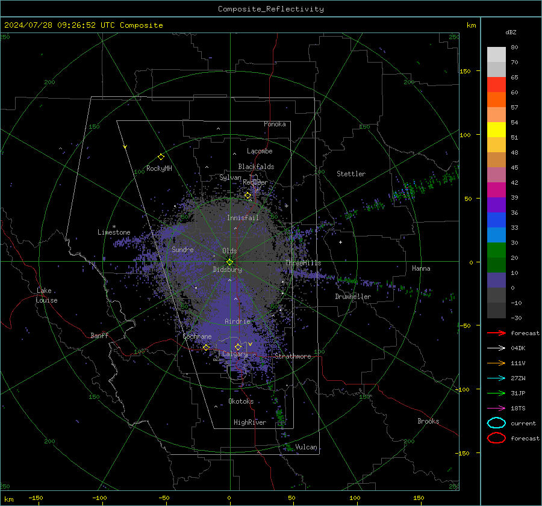
Task: Click the Airdrie city label
Action: (x=237, y=321)
